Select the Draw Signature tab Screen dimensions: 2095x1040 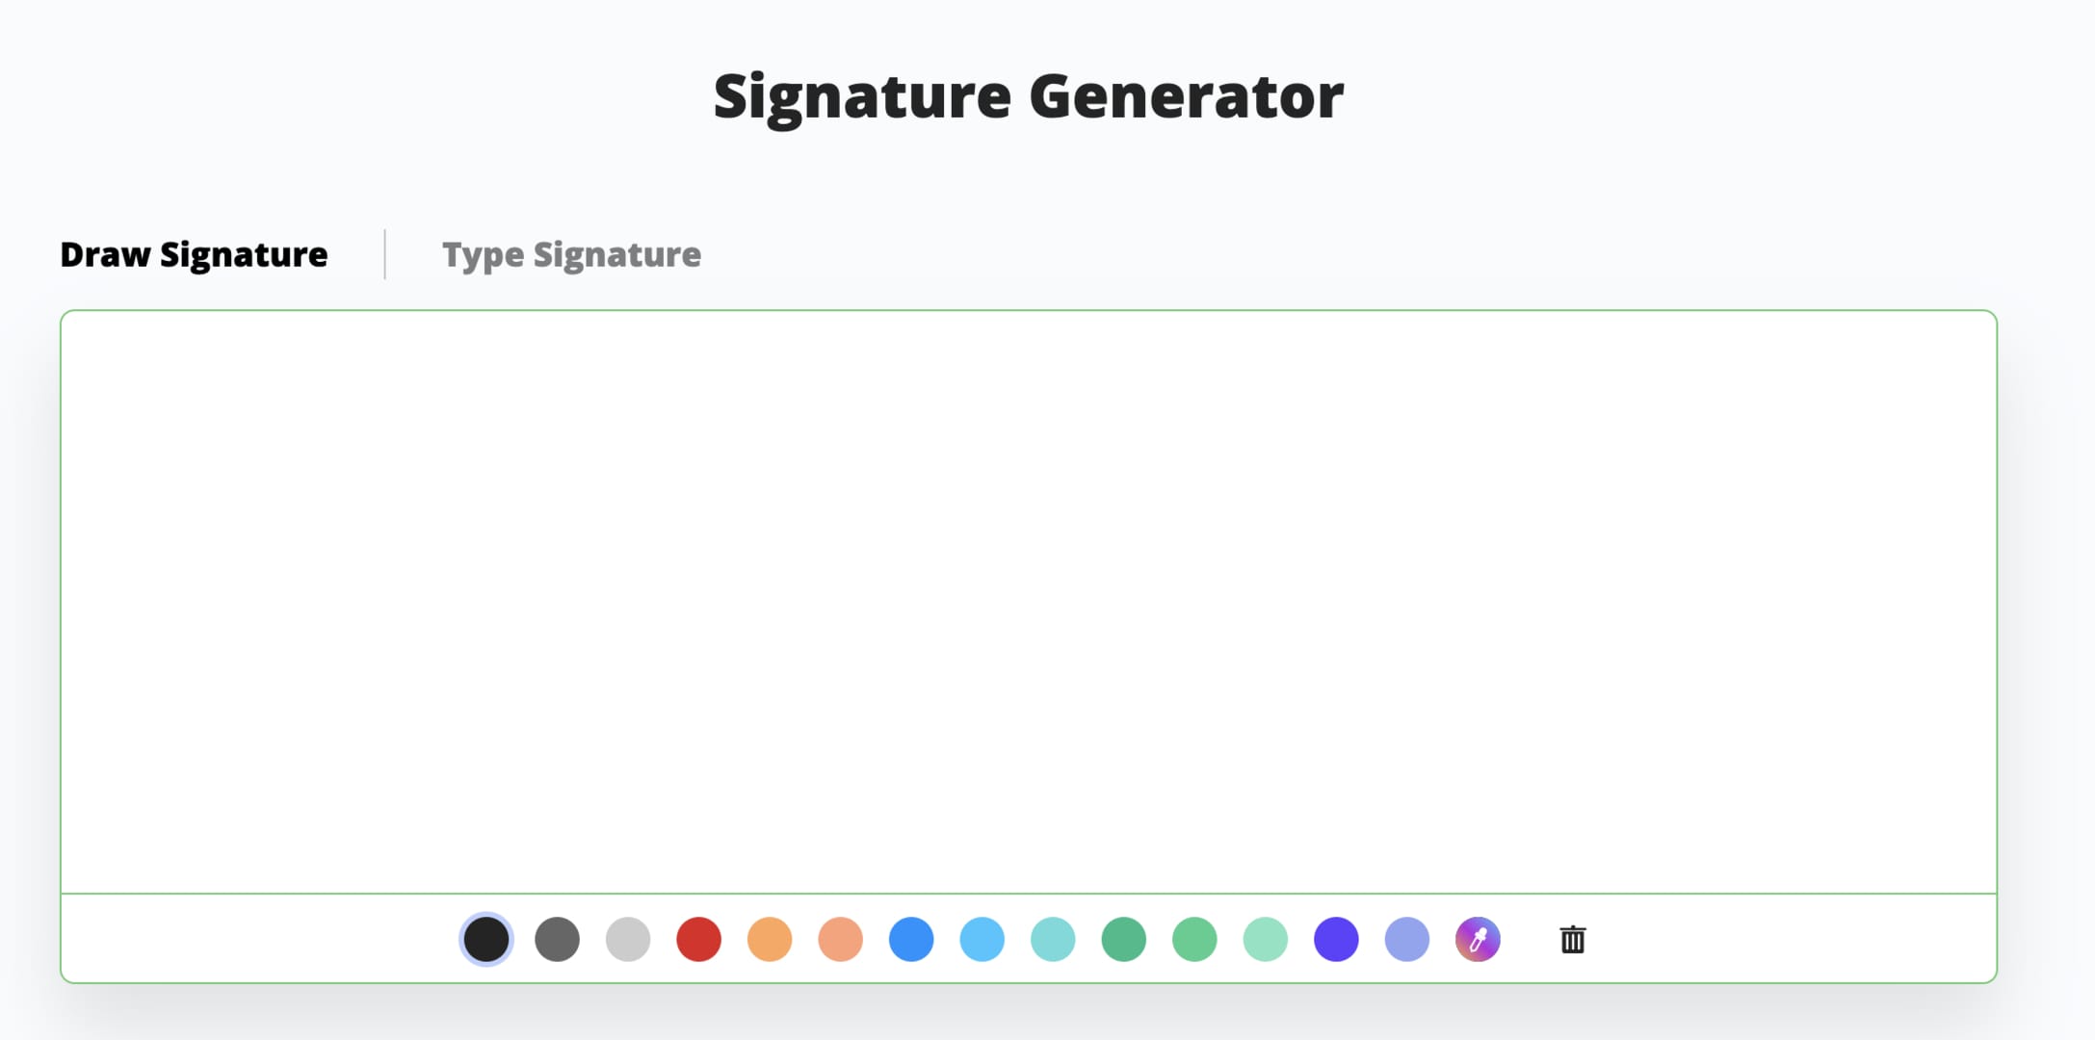(x=194, y=254)
